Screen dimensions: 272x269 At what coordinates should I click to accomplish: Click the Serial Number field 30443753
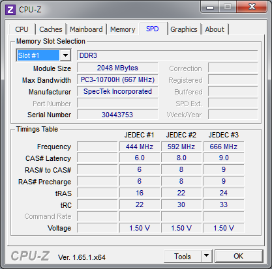pyautogui.click(x=117, y=115)
